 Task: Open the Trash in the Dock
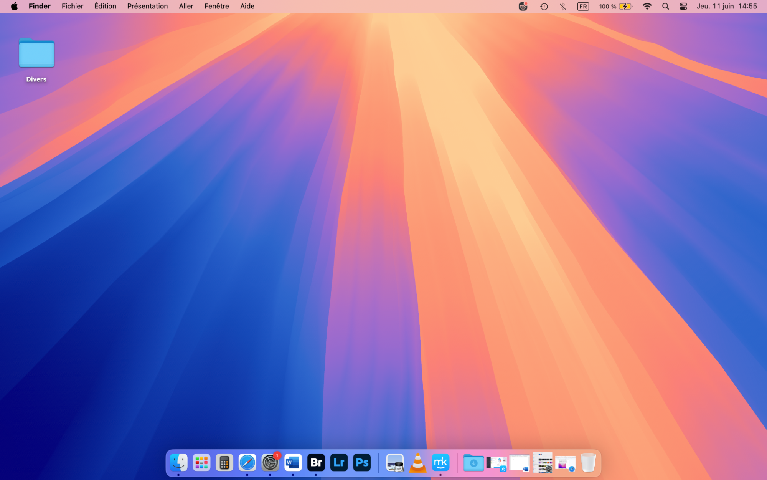(588, 463)
